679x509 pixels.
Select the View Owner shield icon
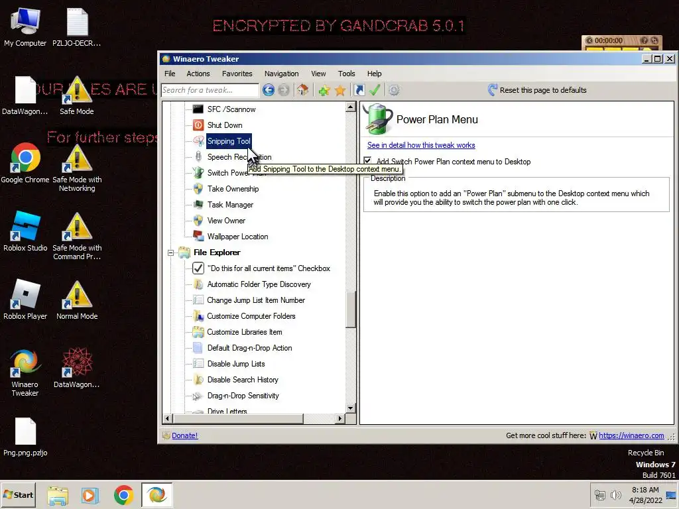click(198, 221)
